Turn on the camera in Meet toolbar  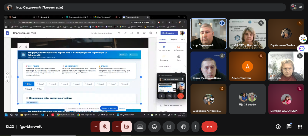[126, 126]
